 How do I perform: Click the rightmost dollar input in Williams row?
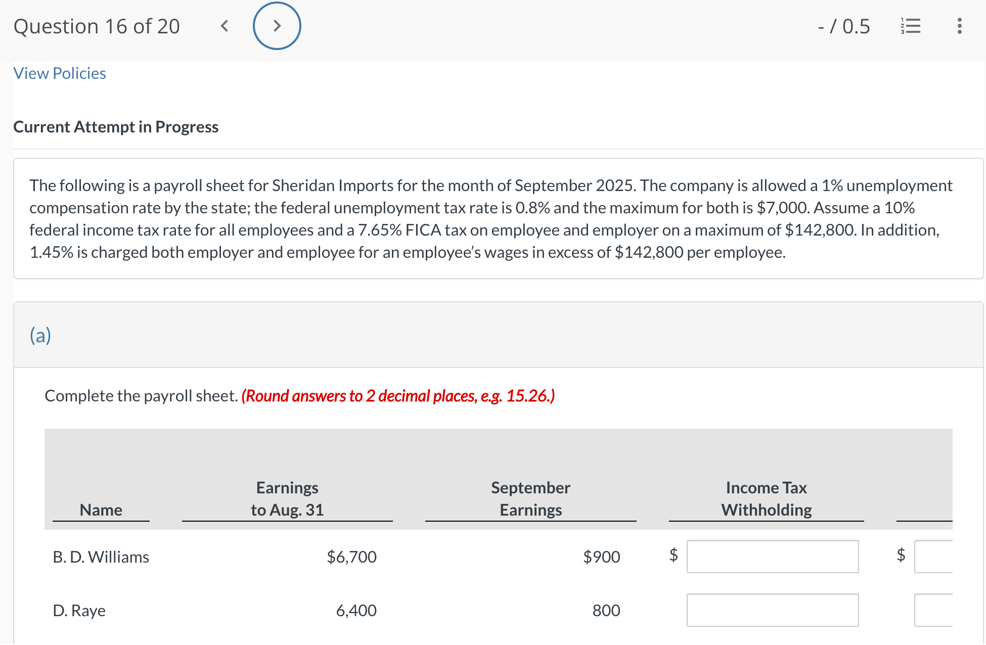950,557
